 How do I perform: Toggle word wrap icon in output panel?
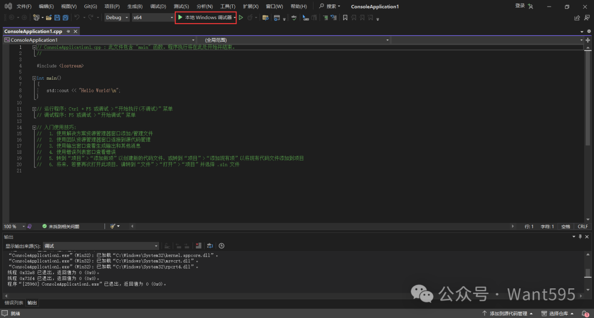point(210,246)
